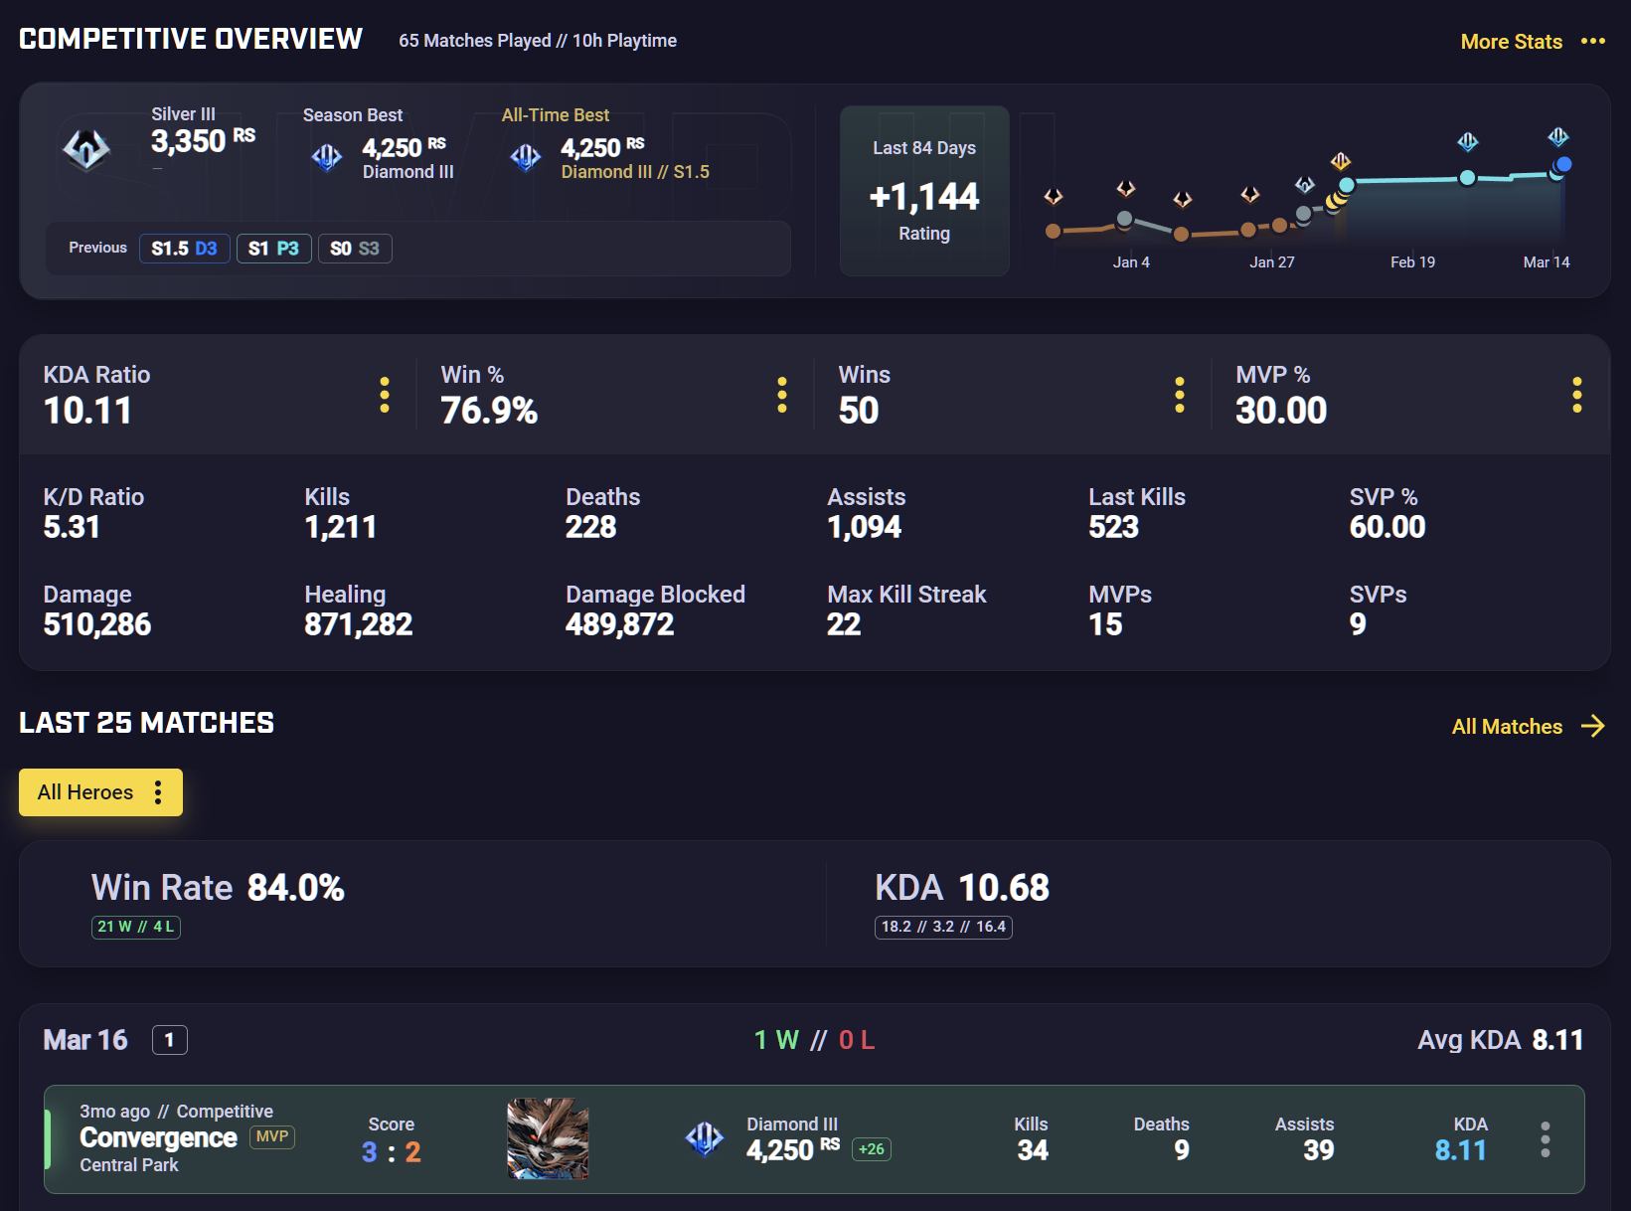1631x1211 pixels.
Task: Select the S1.5 D3 previous season tag
Action: pyautogui.click(x=184, y=249)
